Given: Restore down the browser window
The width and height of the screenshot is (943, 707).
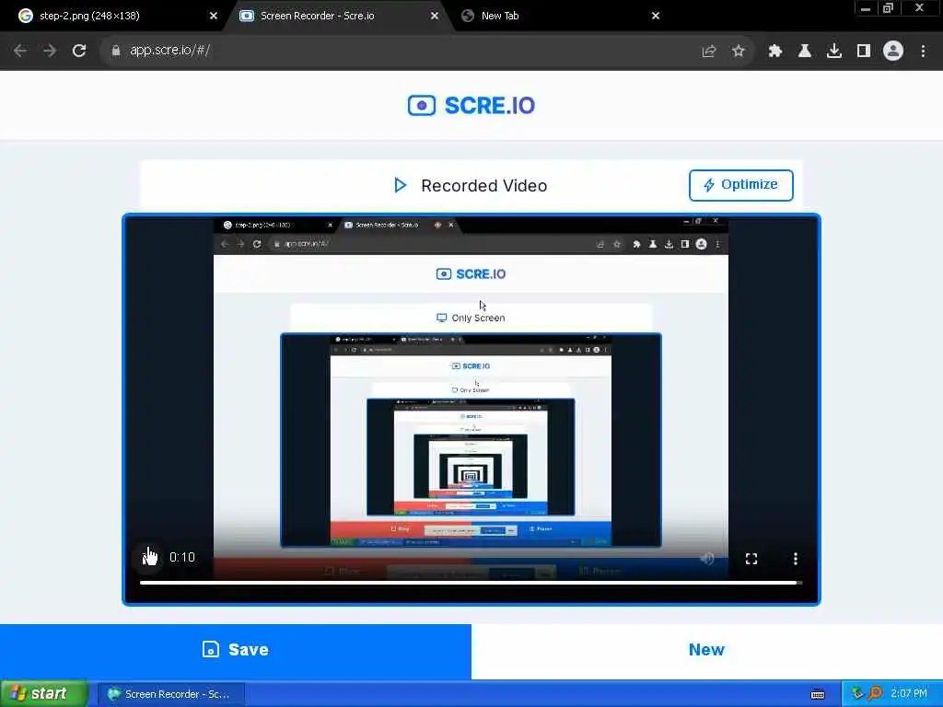Looking at the screenshot, I should (889, 8).
